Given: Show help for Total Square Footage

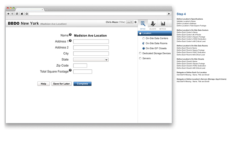Looking at the screenshot, I should (70, 70).
